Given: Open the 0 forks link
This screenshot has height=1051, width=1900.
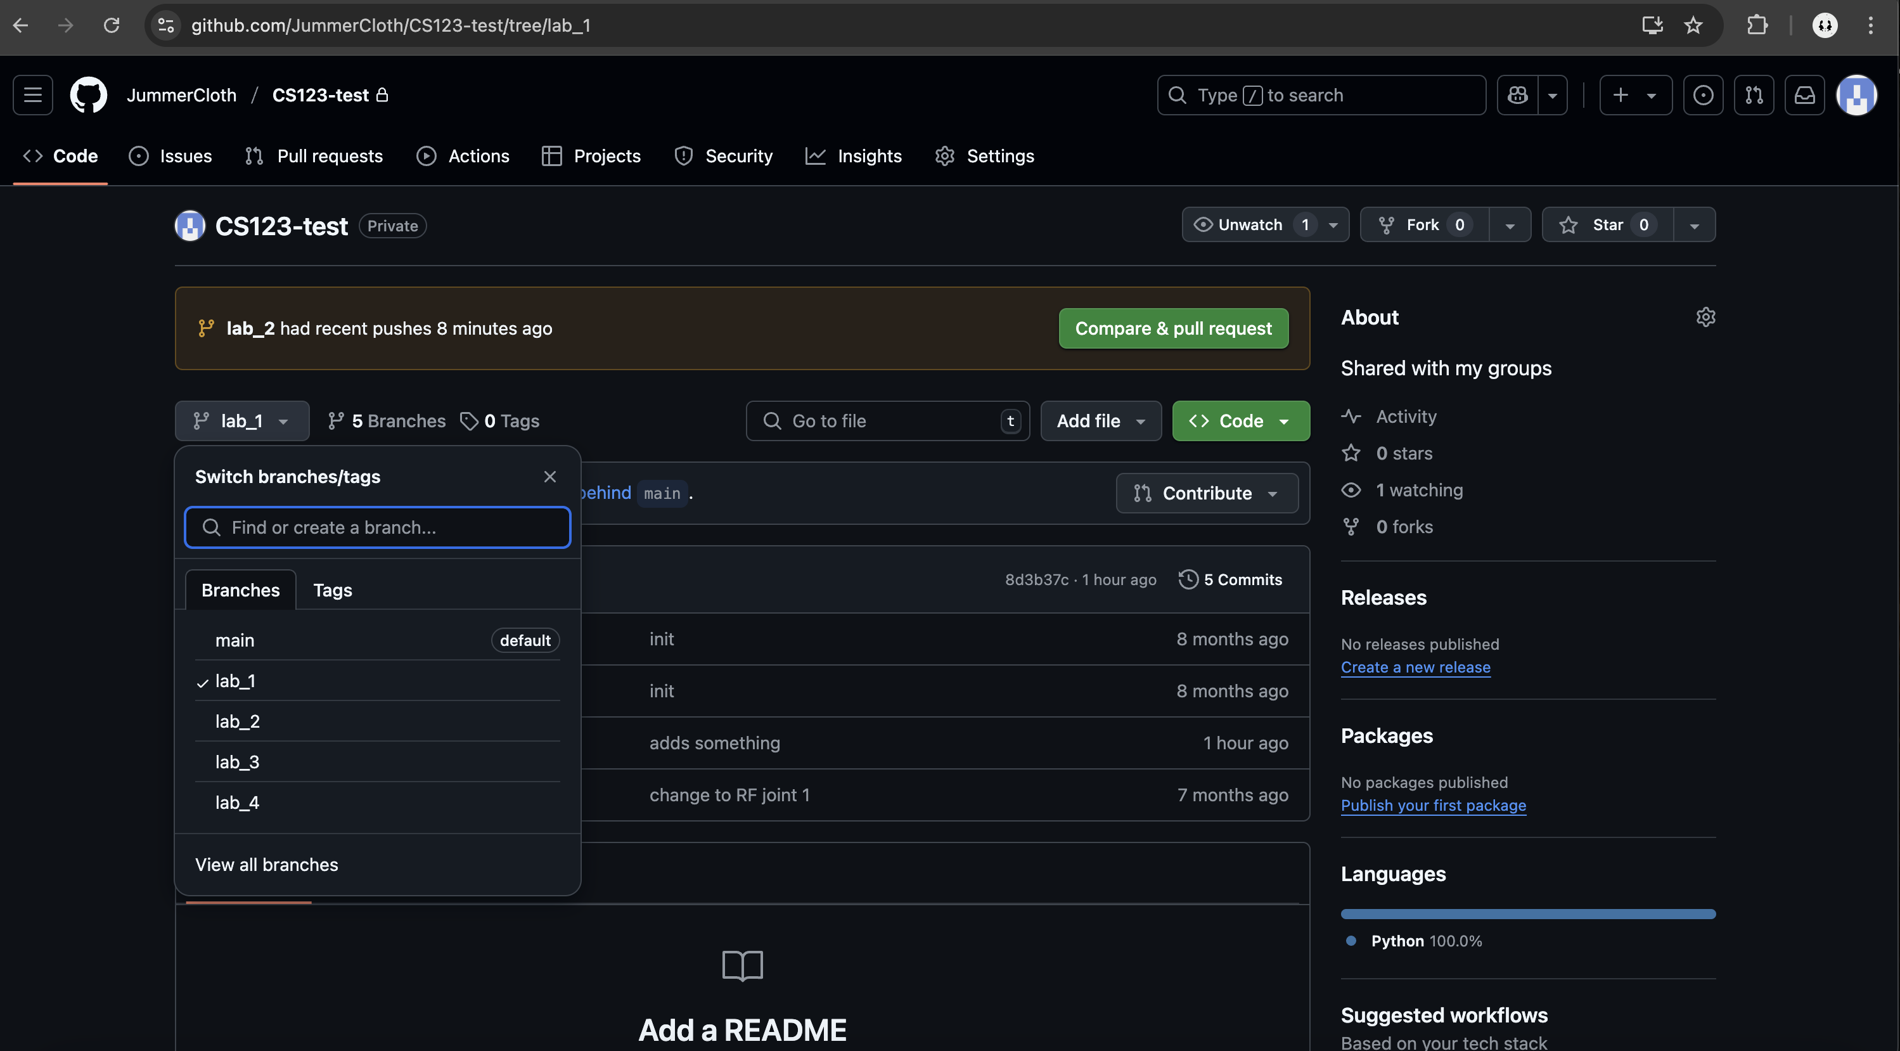Looking at the screenshot, I should click(x=1387, y=527).
